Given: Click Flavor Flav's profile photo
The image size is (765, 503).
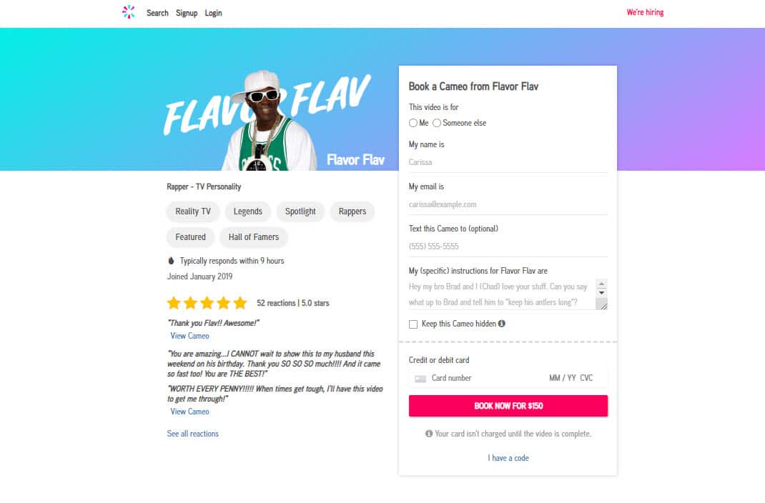Looking at the screenshot, I should coord(267,121).
